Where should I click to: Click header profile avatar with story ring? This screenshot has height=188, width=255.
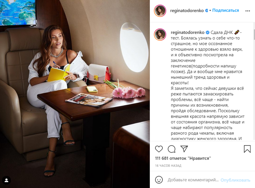tap(160, 11)
